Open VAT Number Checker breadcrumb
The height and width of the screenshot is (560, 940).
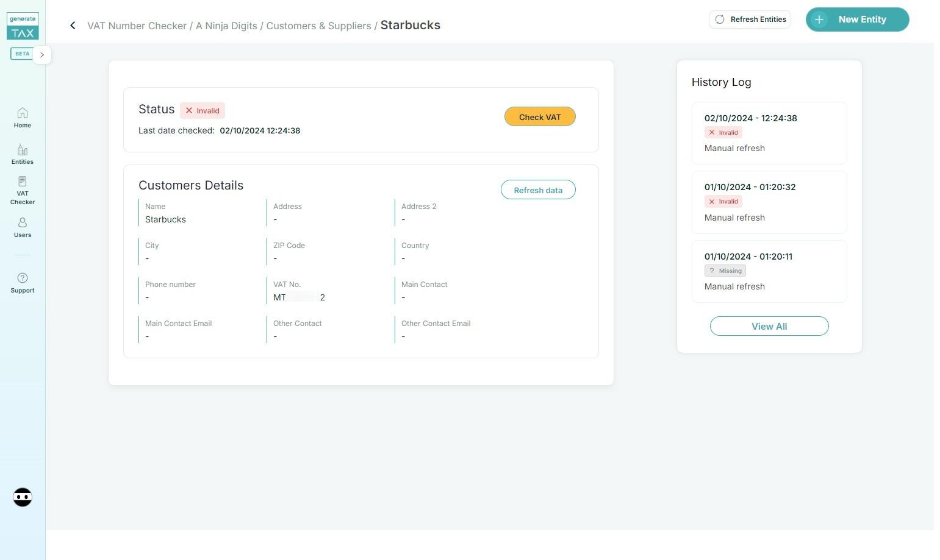pos(137,26)
